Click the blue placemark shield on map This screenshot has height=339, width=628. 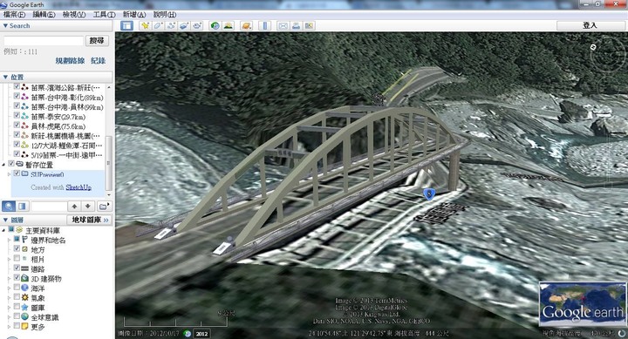point(429,194)
